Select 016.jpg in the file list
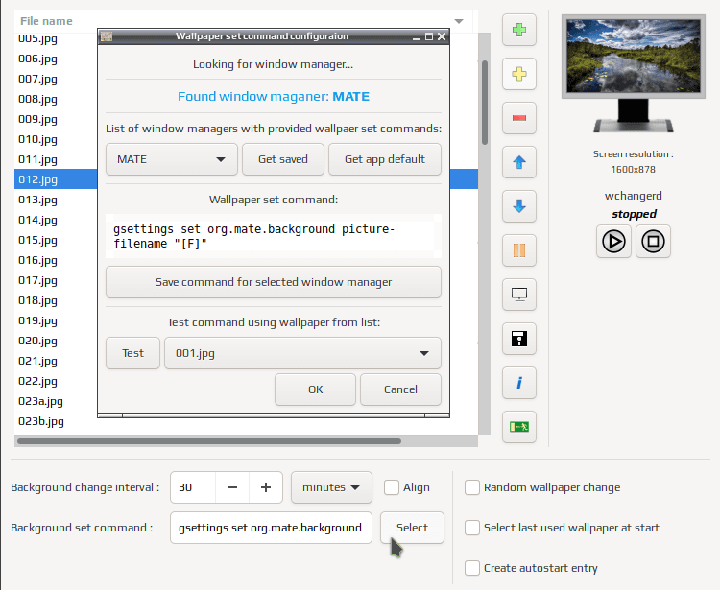This screenshot has width=720, height=590. point(38,260)
